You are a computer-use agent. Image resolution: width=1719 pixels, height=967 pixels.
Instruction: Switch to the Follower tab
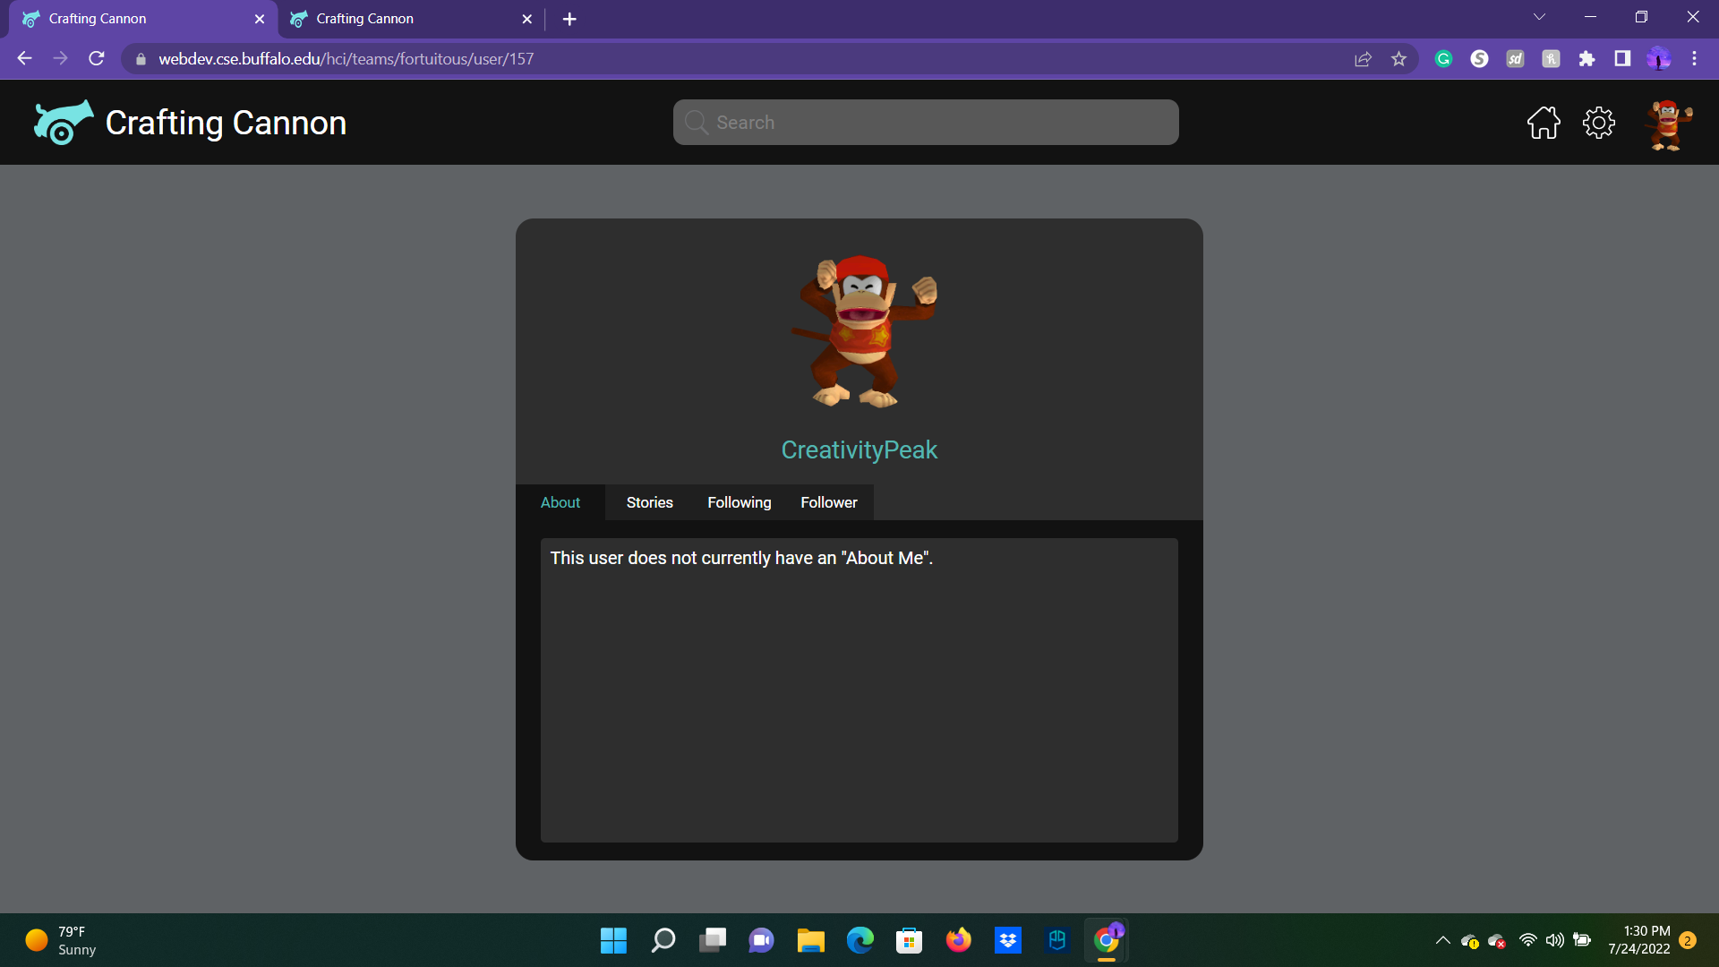pyautogui.click(x=829, y=502)
